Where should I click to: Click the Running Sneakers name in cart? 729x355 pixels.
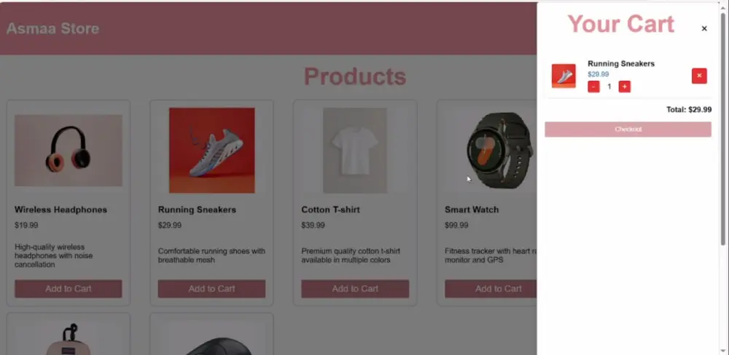pos(621,63)
